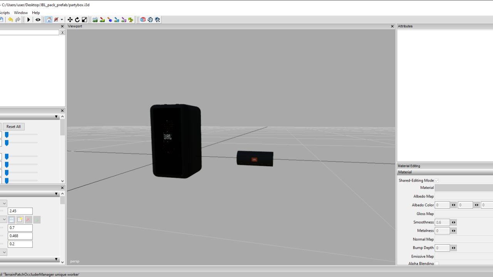
Task: Open the Help menu
Action: click(36, 13)
